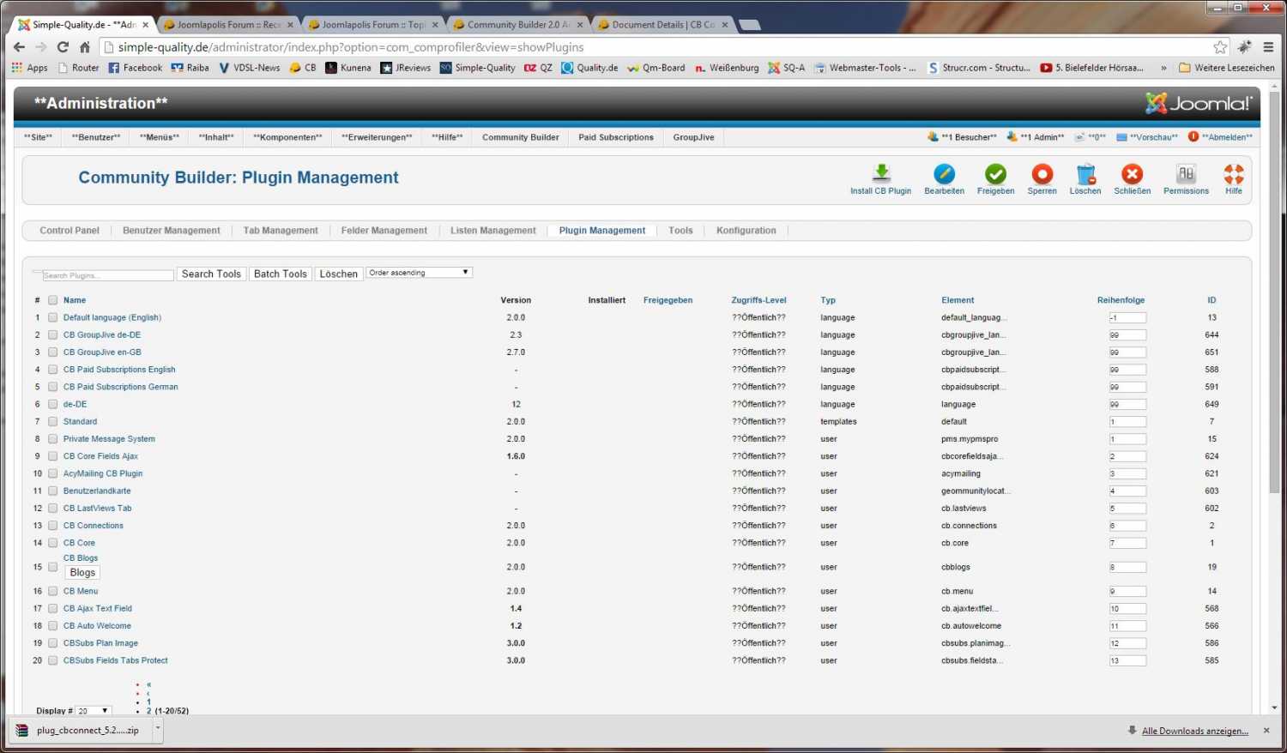
Task: Open the plug_cbconnect download options arrow
Action: coord(157,730)
